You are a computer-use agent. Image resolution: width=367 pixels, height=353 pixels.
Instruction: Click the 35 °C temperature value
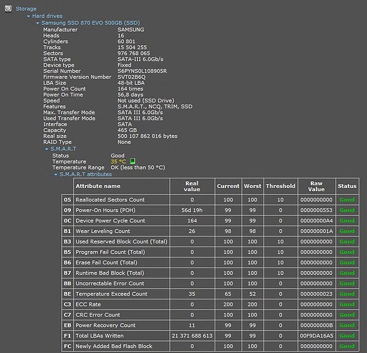(118, 161)
